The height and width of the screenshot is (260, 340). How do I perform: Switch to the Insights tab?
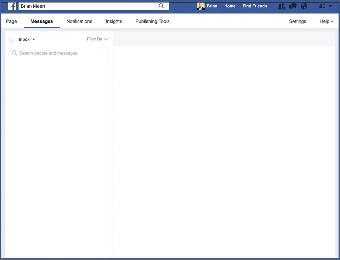[x=114, y=21]
